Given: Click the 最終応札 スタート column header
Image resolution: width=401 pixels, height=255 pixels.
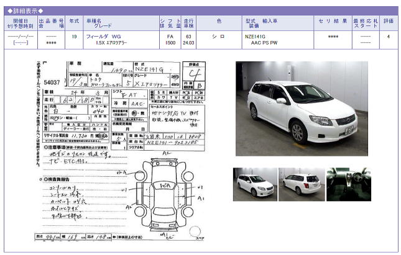Looking at the screenshot, I should coord(366,23).
